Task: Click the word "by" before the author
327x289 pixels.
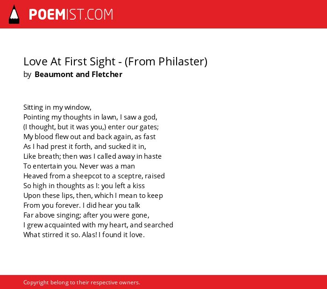Action: pyautogui.click(x=27, y=75)
